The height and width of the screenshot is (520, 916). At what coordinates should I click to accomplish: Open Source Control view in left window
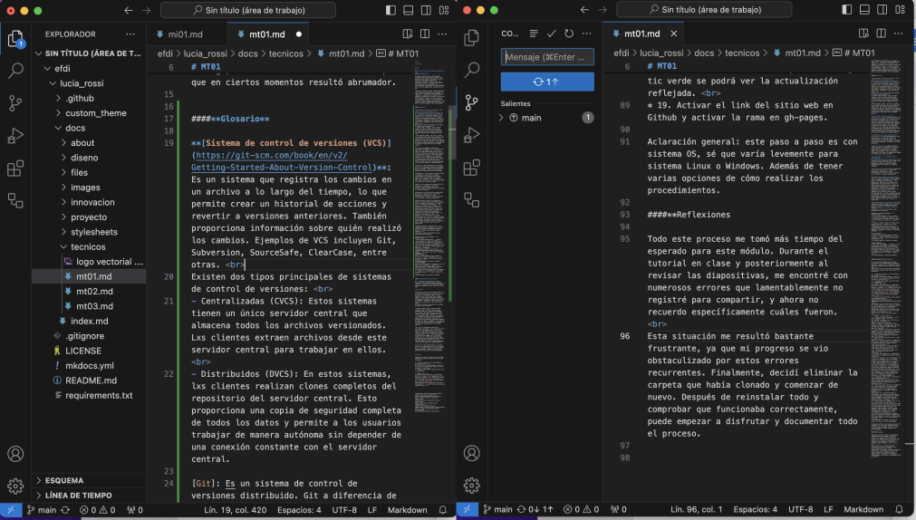15,102
